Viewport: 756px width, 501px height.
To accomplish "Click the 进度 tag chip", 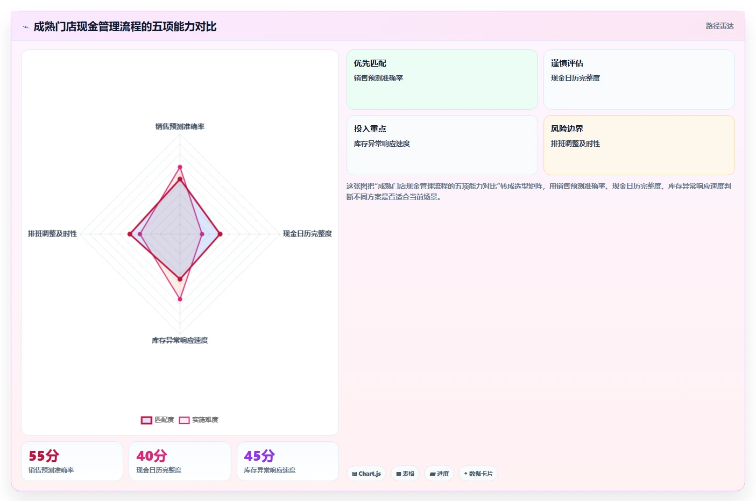I will tap(439, 474).
